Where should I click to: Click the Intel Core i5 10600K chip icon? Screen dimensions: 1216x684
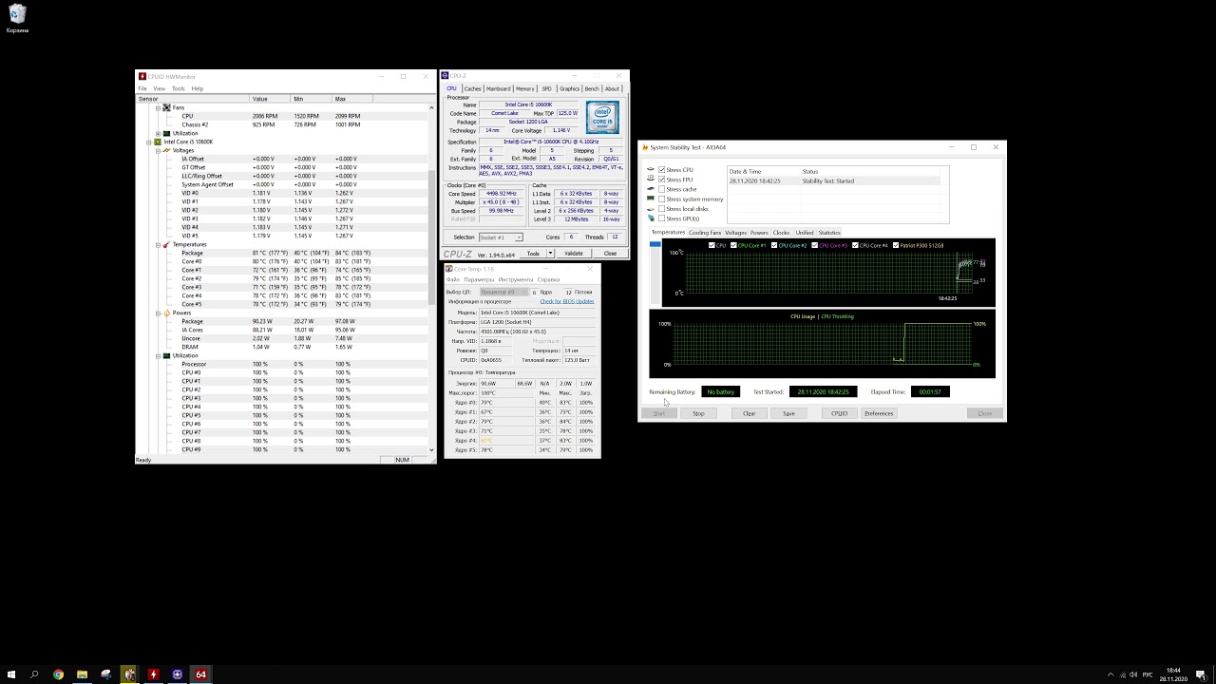click(x=158, y=142)
